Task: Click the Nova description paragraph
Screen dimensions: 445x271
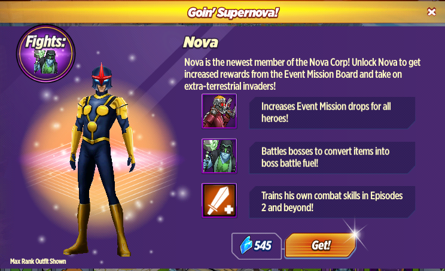Action: [302, 74]
